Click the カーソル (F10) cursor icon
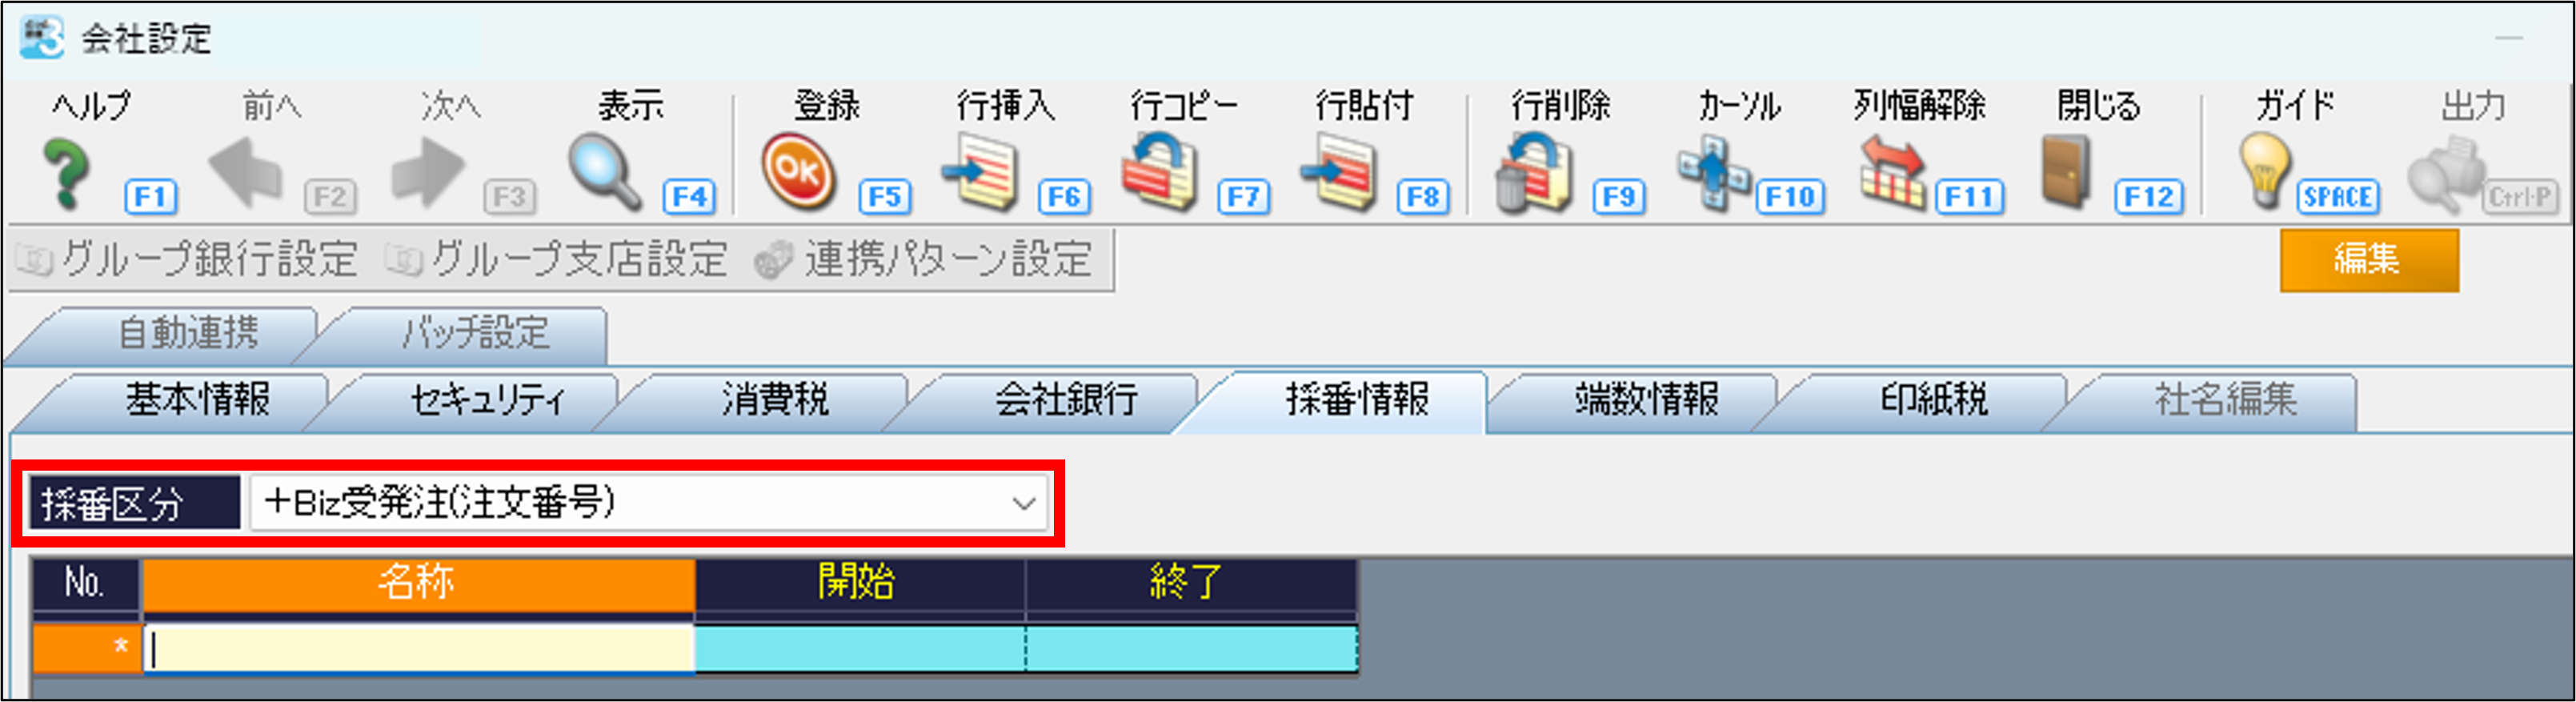Viewport: 2576px width, 702px height. tap(1714, 174)
